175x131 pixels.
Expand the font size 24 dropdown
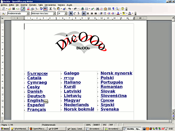tap(66, 13)
